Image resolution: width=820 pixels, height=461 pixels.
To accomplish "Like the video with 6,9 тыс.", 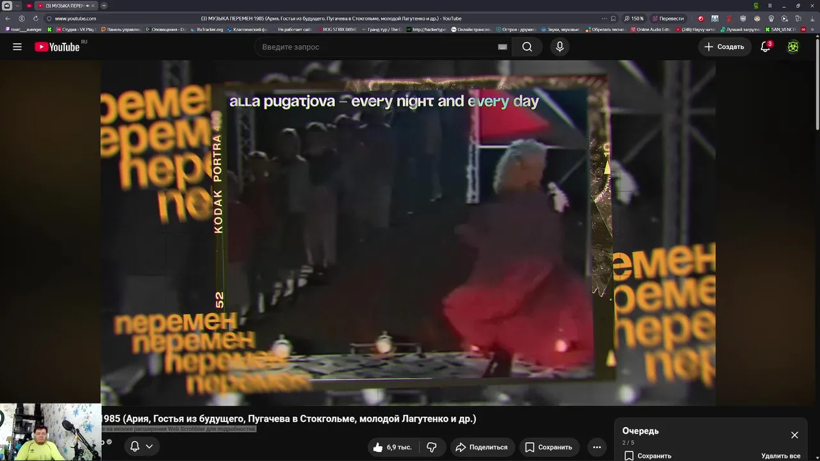I will point(393,447).
